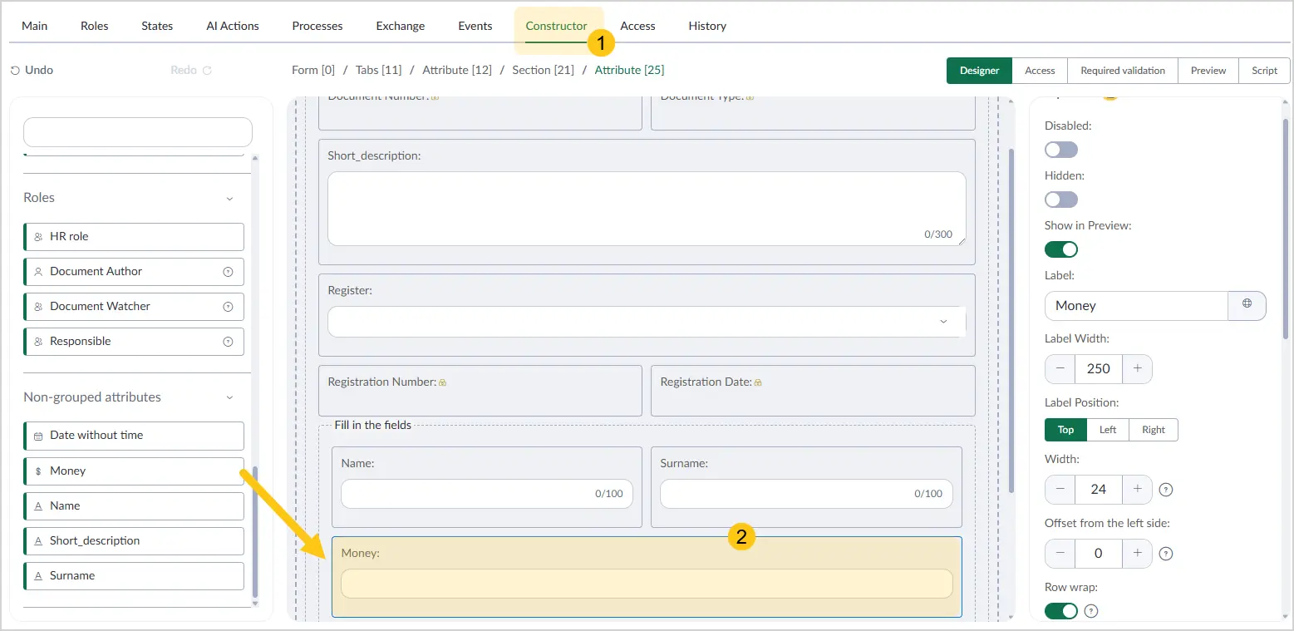Click the calendar icon of Date without time
Screen dimensions: 1294x631
(38, 436)
